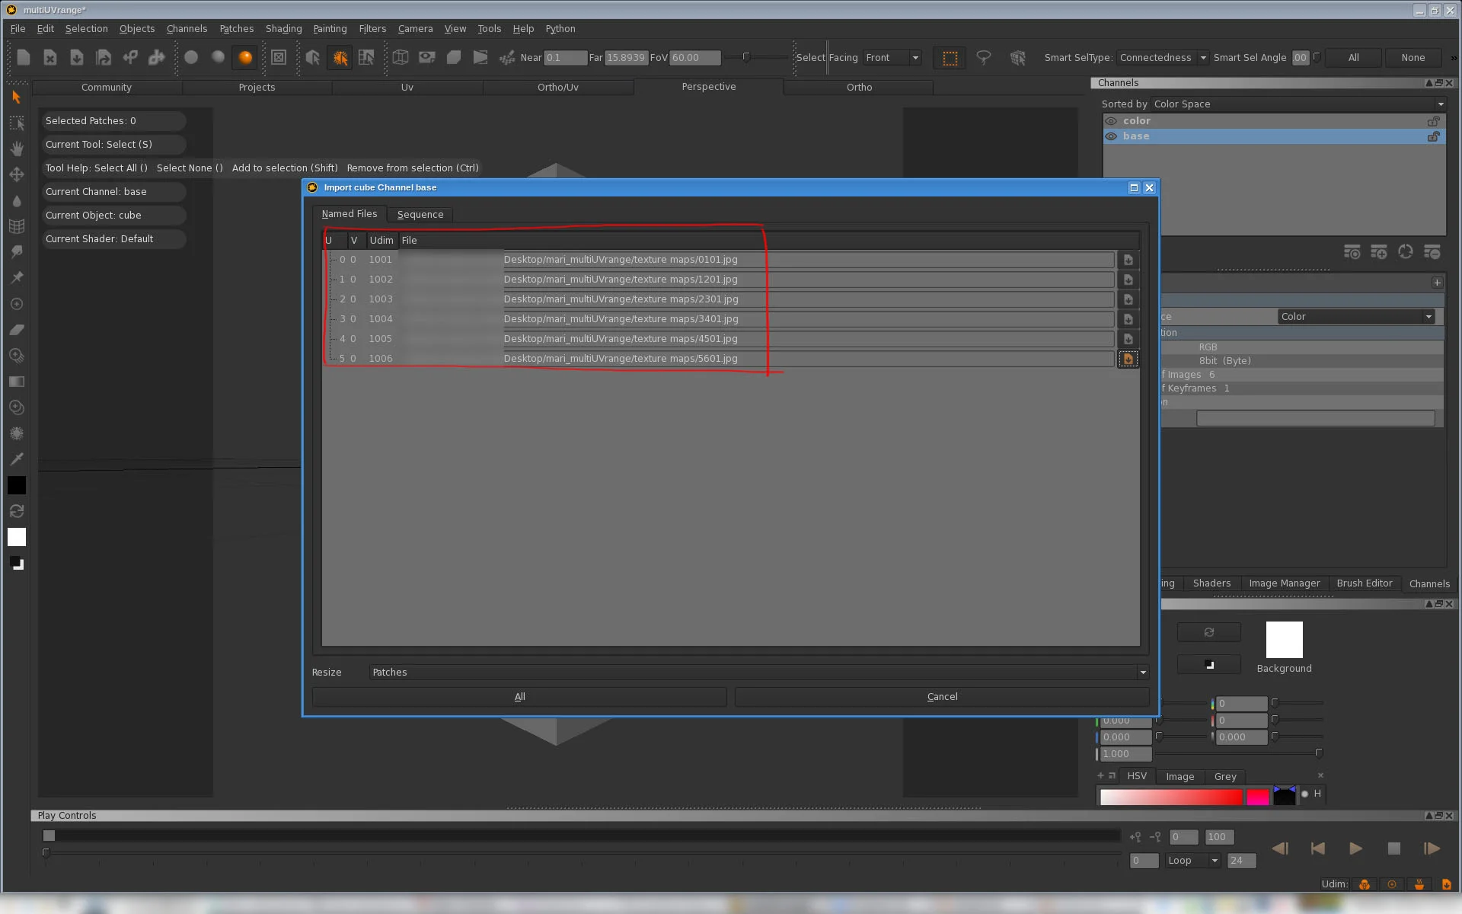Toggle visibility eye of color channel
Screen dimensions: 1462x914
click(1112, 121)
